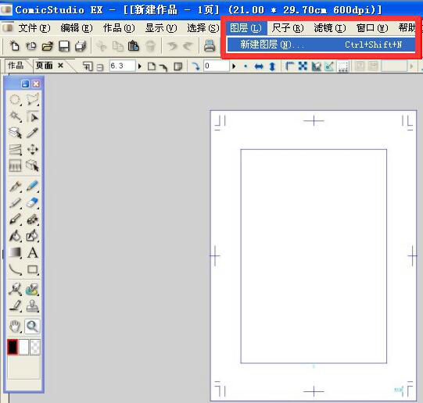The width and height of the screenshot is (423, 403).
Task: Click the new page icon
Action: click(x=14, y=46)
